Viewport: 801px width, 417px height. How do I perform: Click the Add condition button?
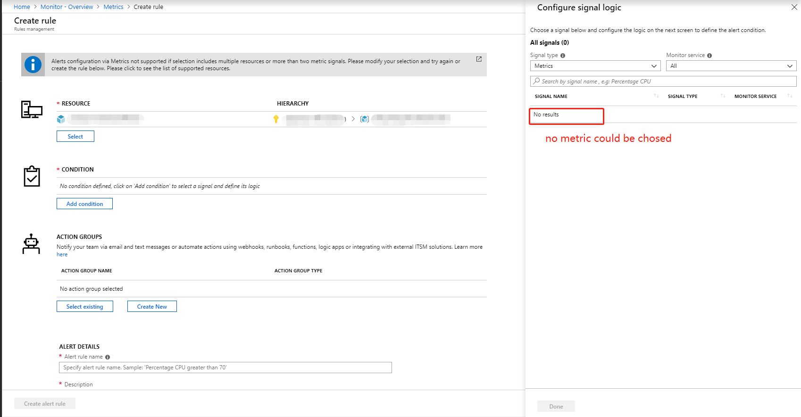(84, 204)
